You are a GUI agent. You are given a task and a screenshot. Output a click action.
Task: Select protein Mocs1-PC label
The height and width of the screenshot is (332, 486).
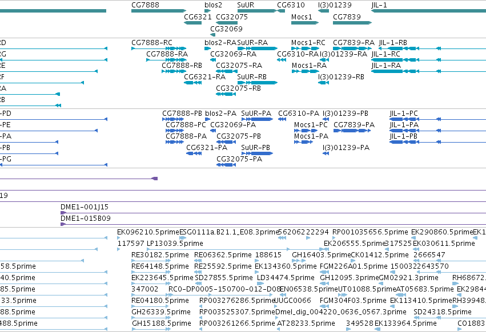click(x=311, y=125)
